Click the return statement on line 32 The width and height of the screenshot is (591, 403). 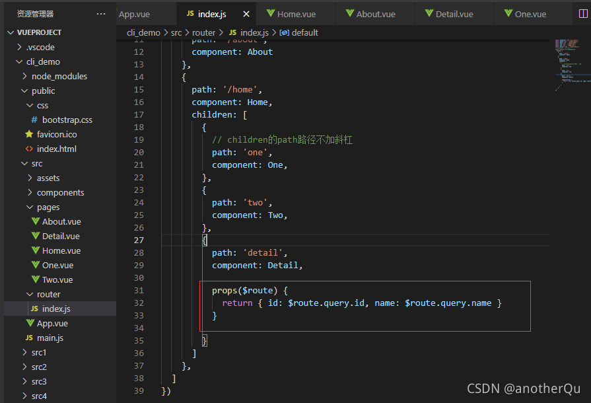[x=362, y=303]
